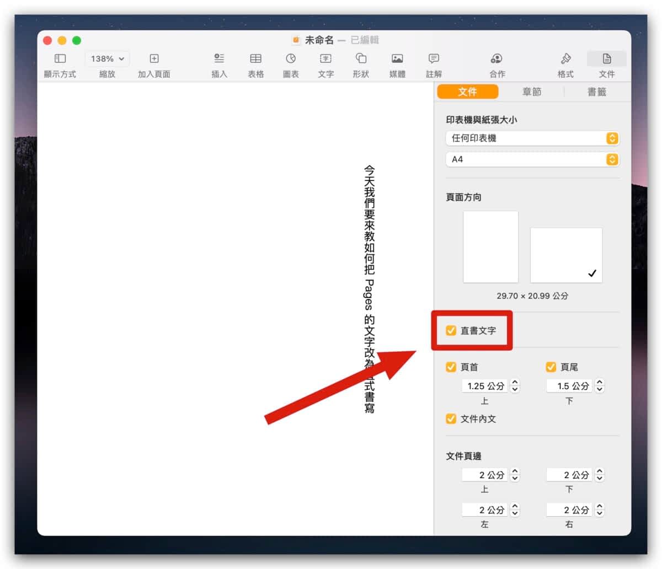Switch to the 章節 section tab

click(532, 92)
